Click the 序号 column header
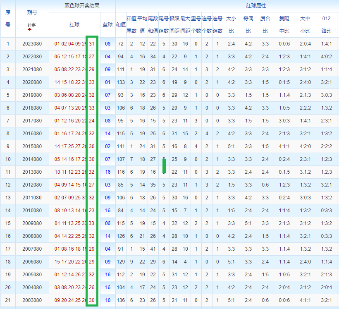Image resolution: width=339 pixels, height=309 pixels. click(8, 18)
